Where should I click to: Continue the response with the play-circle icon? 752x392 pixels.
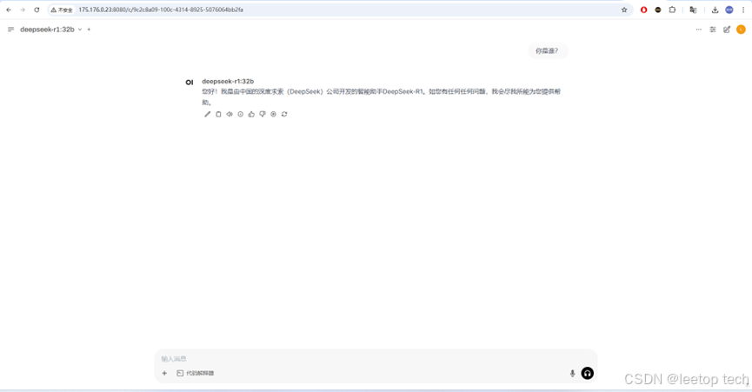pyautogui.click(x=273, y=114)
